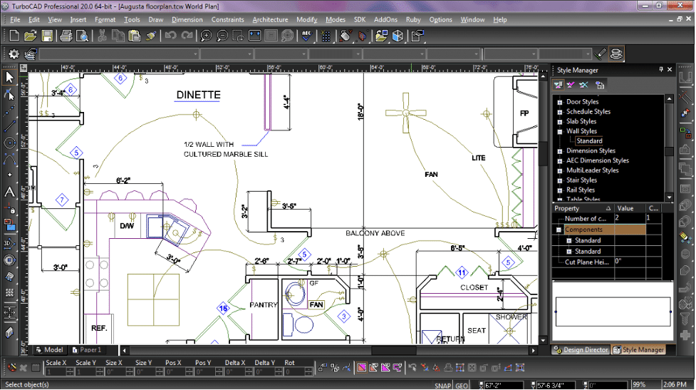Pin the Style Manager panel
This screenshot has width=696, height=390.
(661, 70)
